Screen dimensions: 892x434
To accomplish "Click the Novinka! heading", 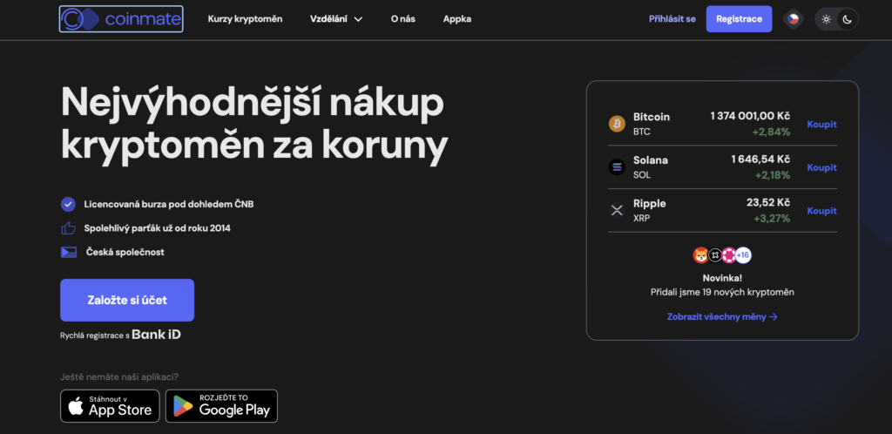I will pos(722,278).
